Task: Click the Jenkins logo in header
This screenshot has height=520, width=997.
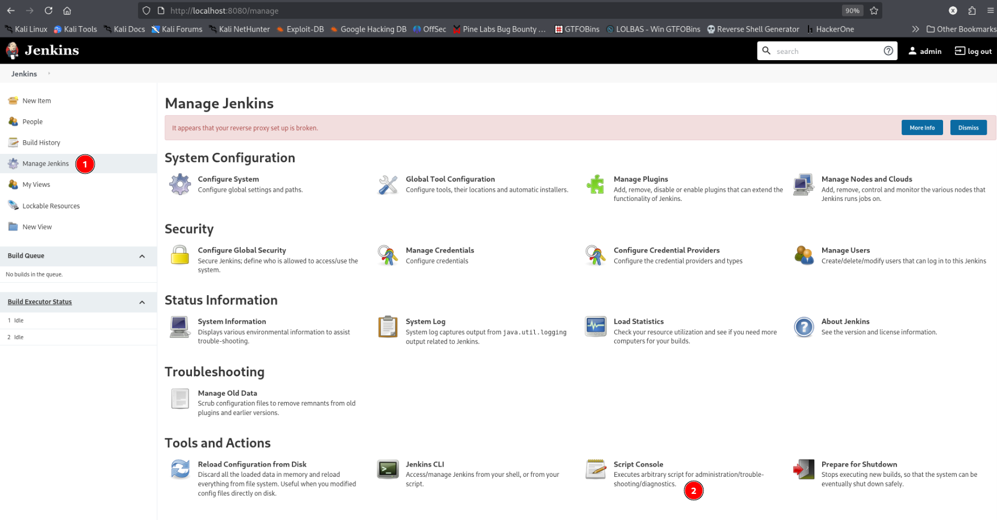Action: click(43, 51)
